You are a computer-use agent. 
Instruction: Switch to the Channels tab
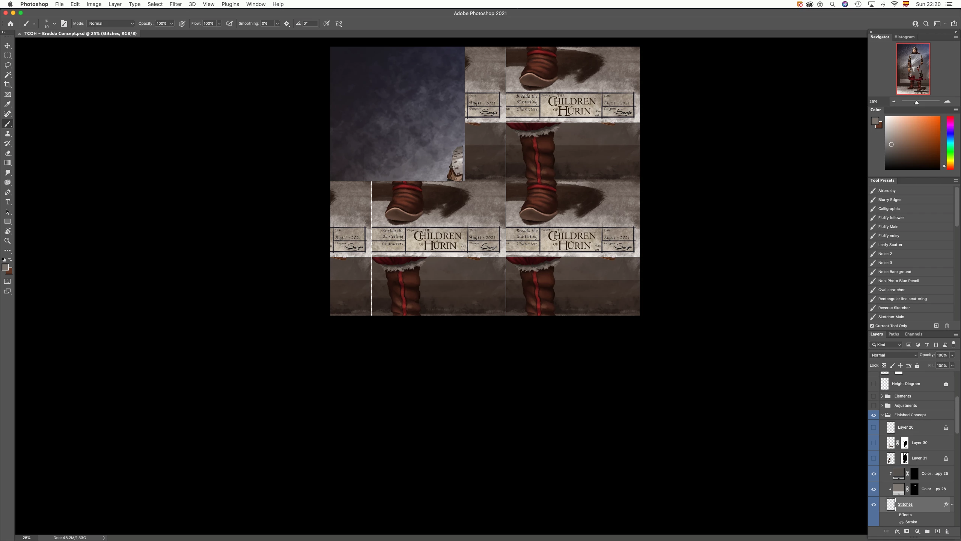913,334
